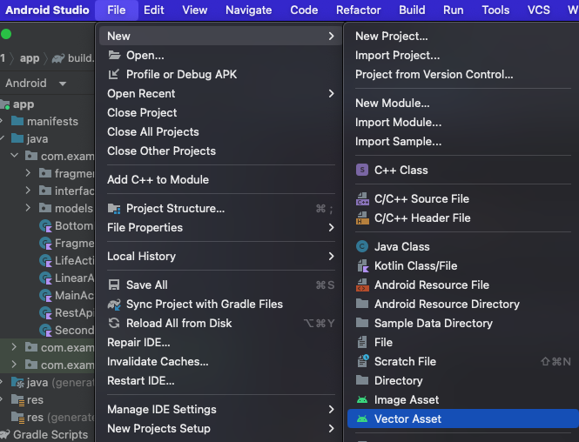Click the Project Structure icon
This screenshot has width=579, height=442.
point(114,209)
